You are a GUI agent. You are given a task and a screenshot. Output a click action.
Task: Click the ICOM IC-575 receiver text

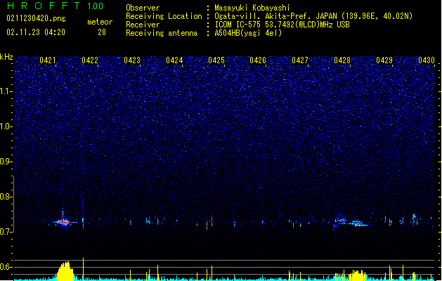(282, 25)
